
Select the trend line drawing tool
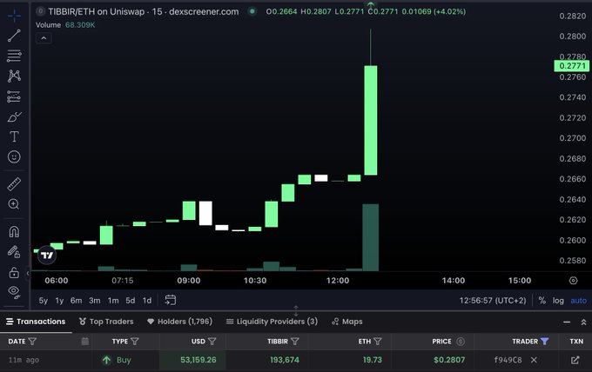pyautogui.click(x=14, y=36)
